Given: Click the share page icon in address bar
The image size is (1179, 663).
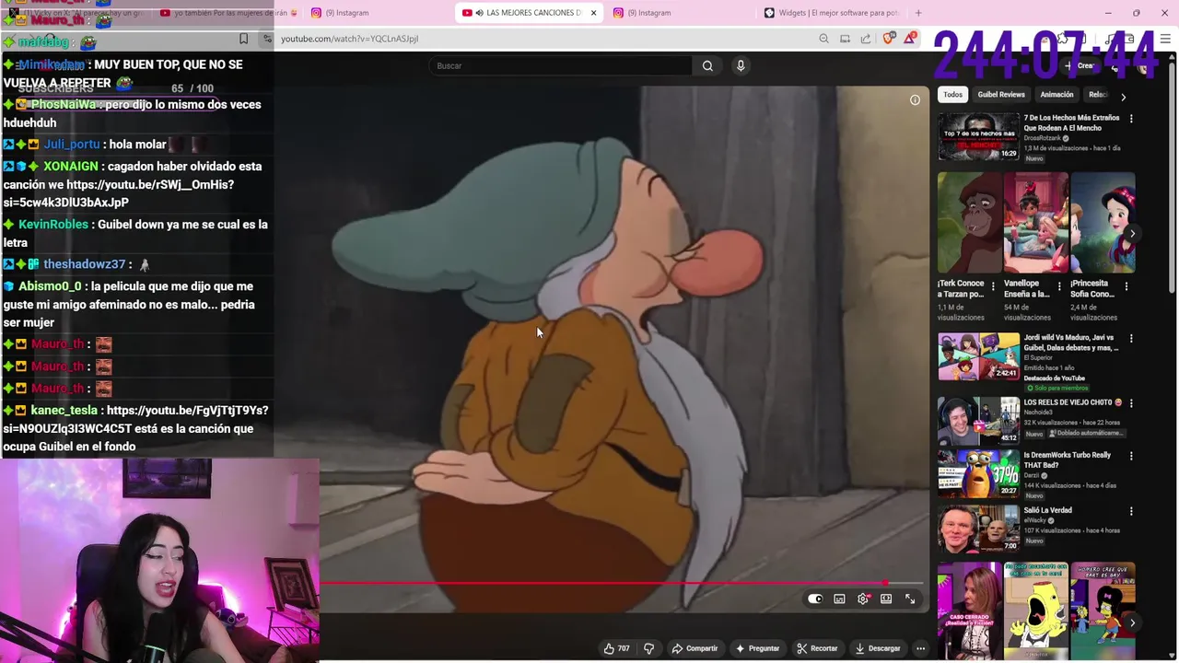Looking at the screenshot, I should (866, 39).
